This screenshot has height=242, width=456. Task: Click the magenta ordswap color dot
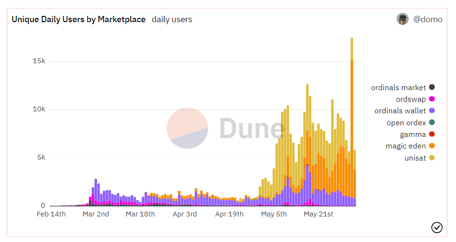point(432,99)
